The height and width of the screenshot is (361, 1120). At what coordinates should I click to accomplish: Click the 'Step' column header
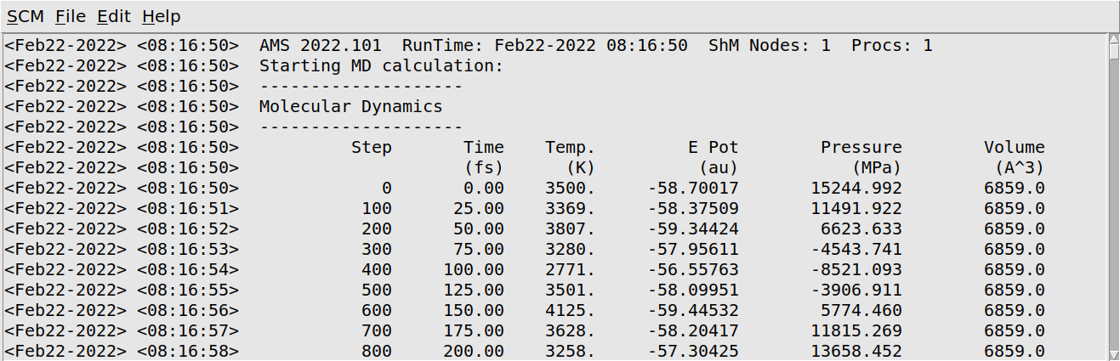pos(371,148)
